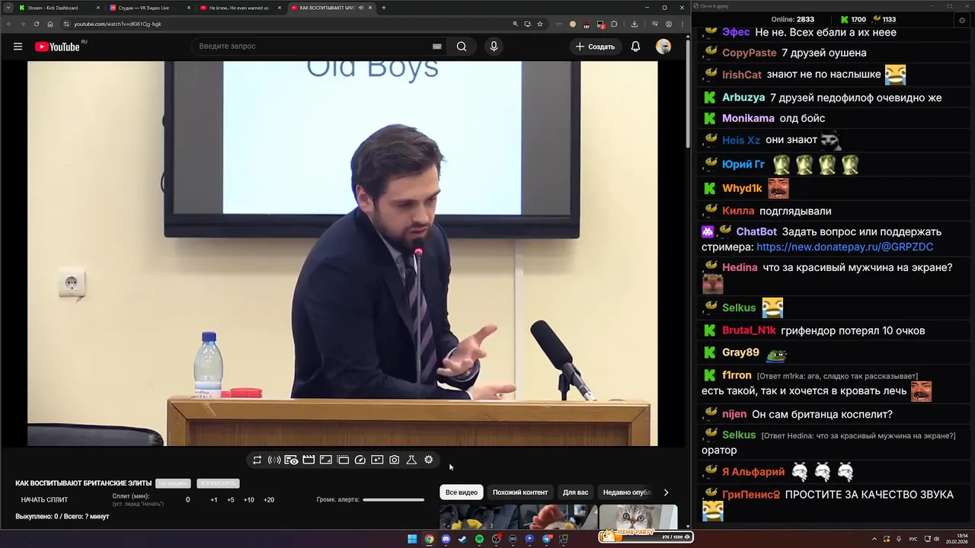Click the +10 split minutes button

pos(249,500)
